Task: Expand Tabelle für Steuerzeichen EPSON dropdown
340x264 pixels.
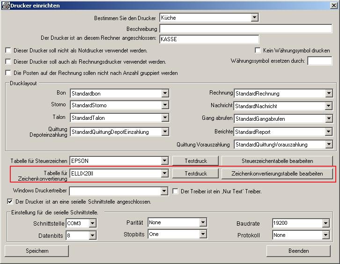Action: 164,161
